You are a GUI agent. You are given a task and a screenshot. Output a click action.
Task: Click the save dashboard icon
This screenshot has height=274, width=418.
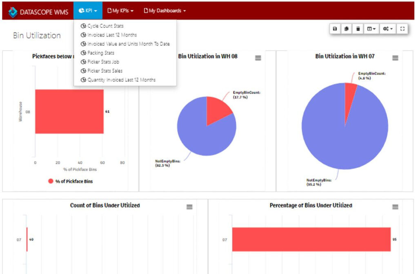[x=335, y=29]
